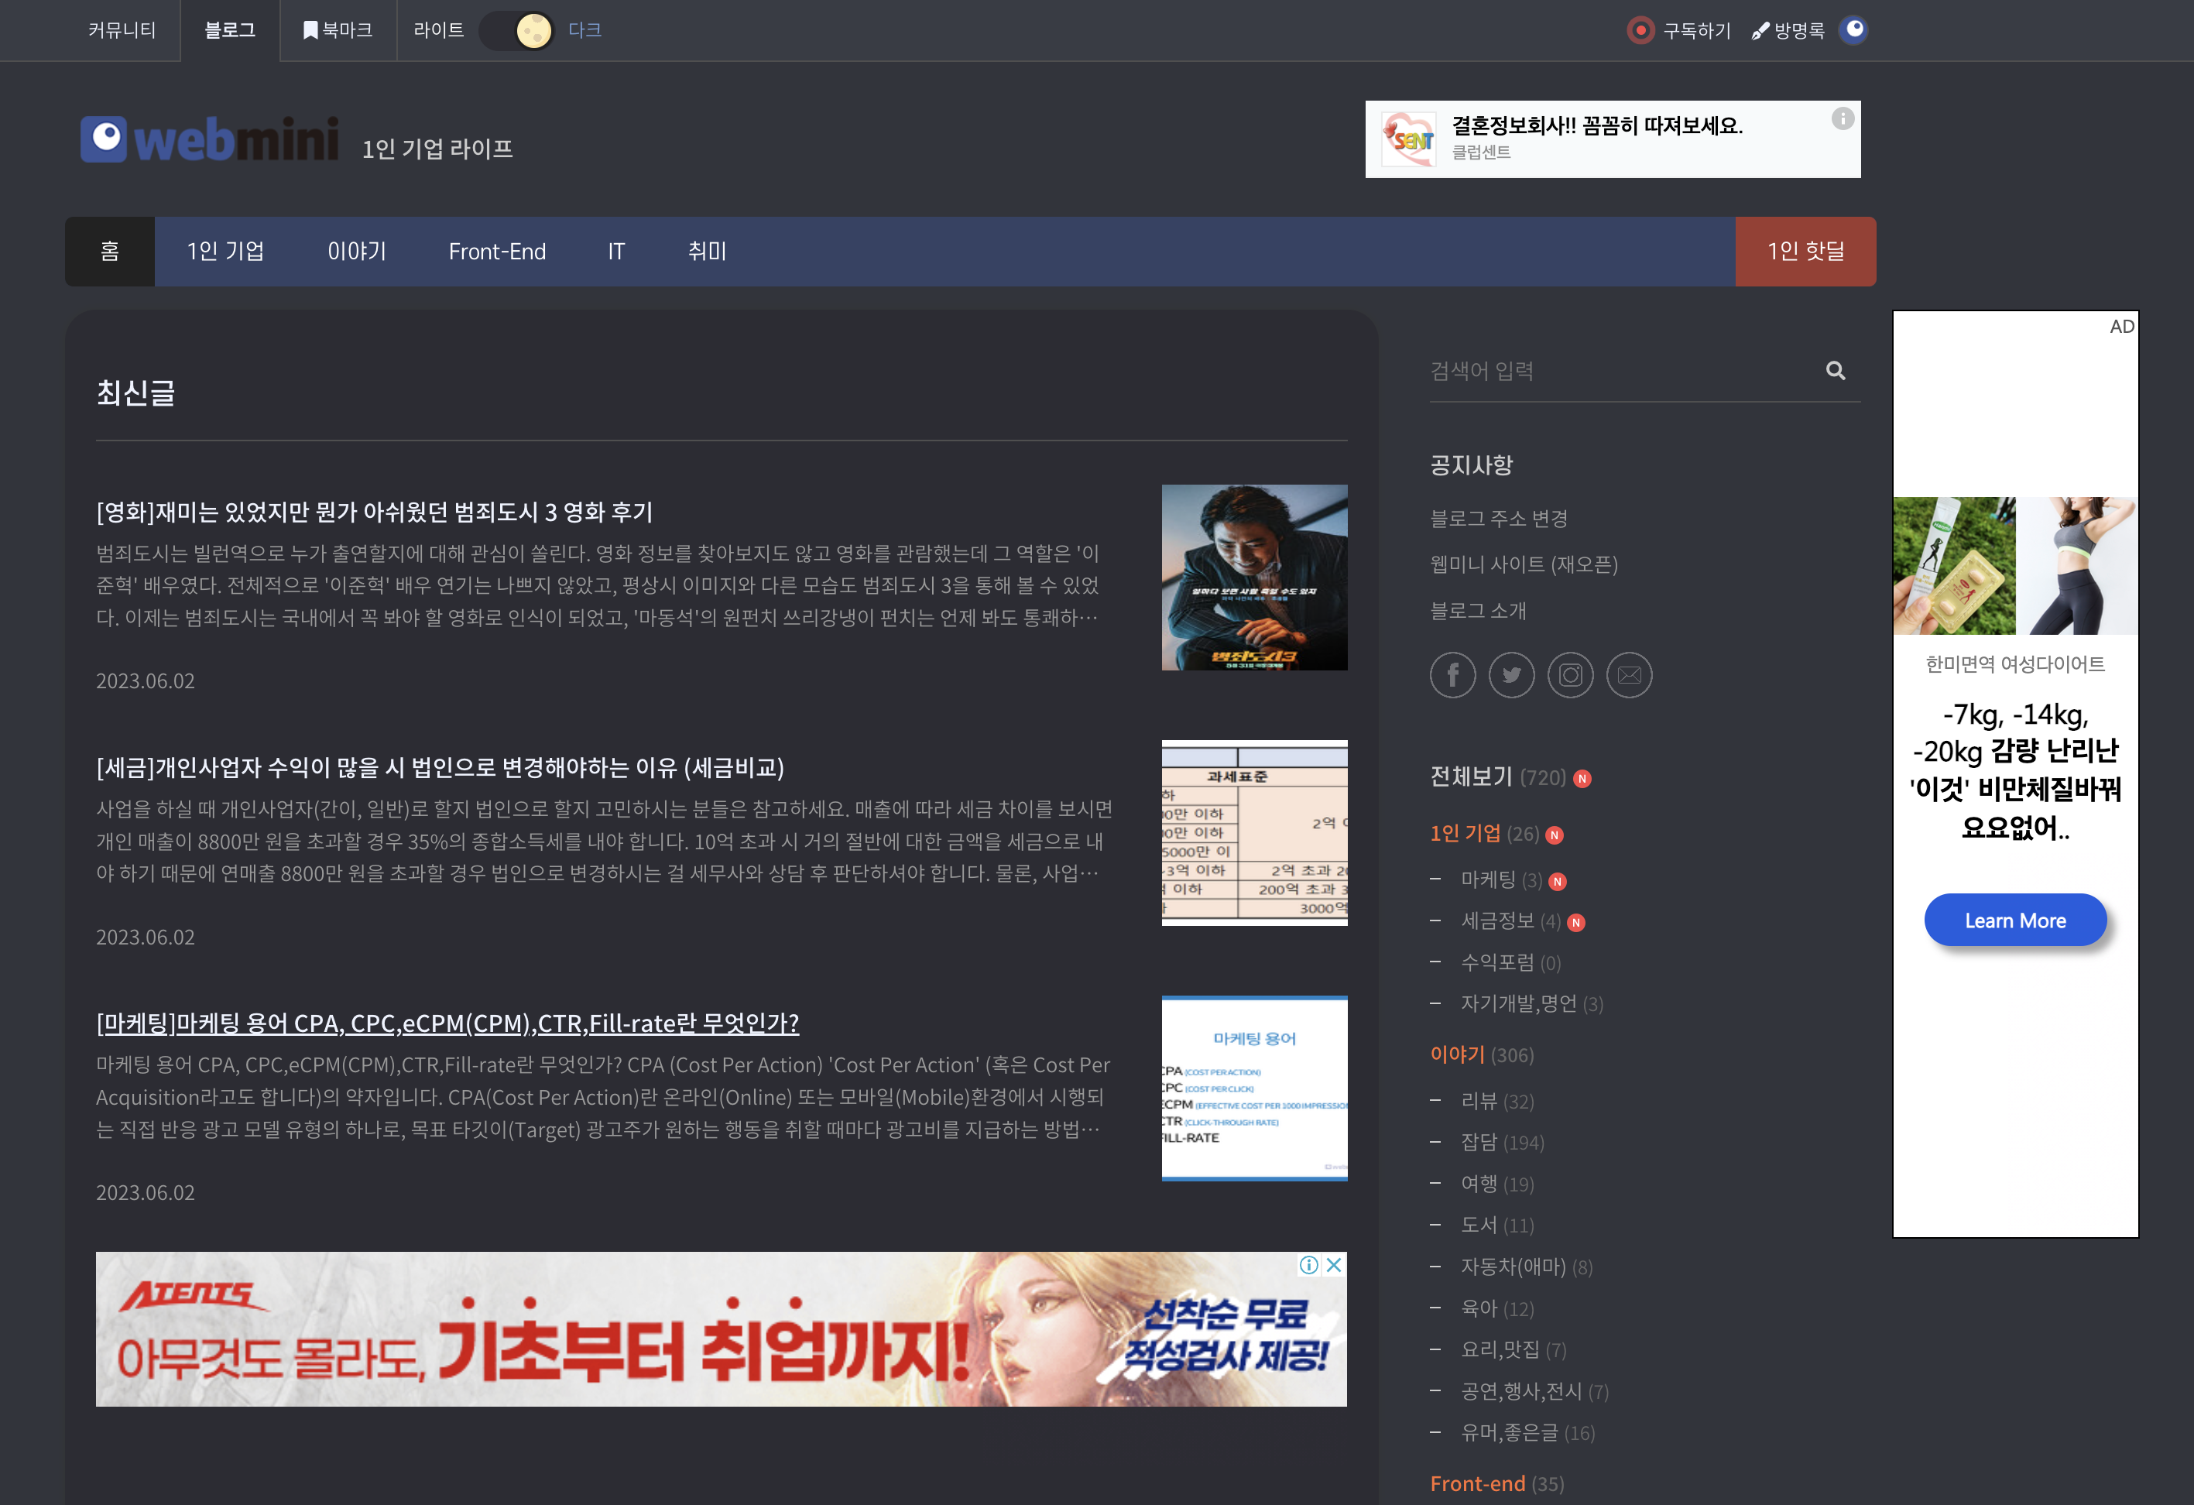2194x1505 pixels.
Task: Expand the 1인 기업 category list
Action: click(x=1468, y=834)
